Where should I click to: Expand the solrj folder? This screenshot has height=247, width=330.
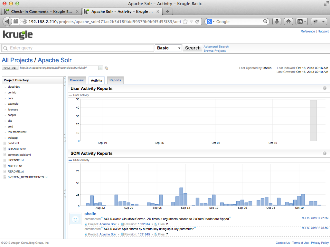point(5,127)
